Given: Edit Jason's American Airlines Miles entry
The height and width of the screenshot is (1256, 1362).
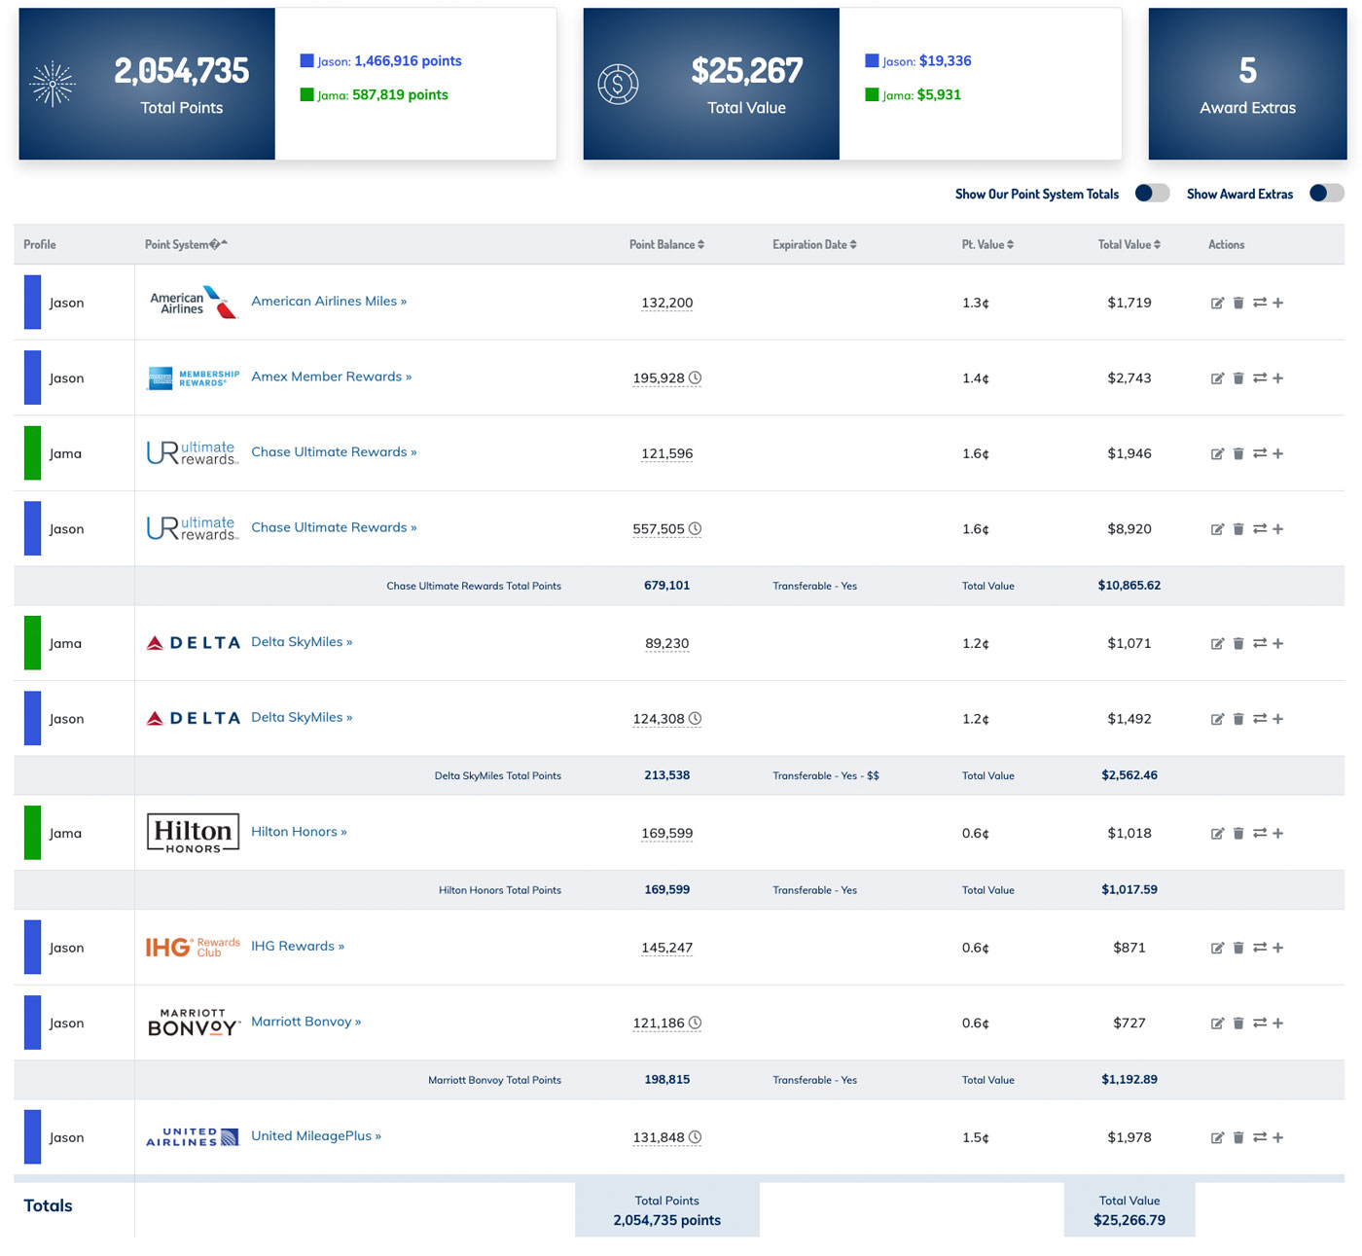Looking at the screenshot, I should pos(1217,303).
